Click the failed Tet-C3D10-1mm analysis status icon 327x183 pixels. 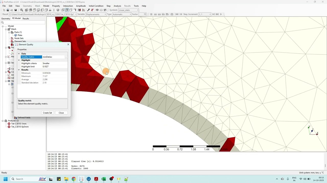coord(9,124)
